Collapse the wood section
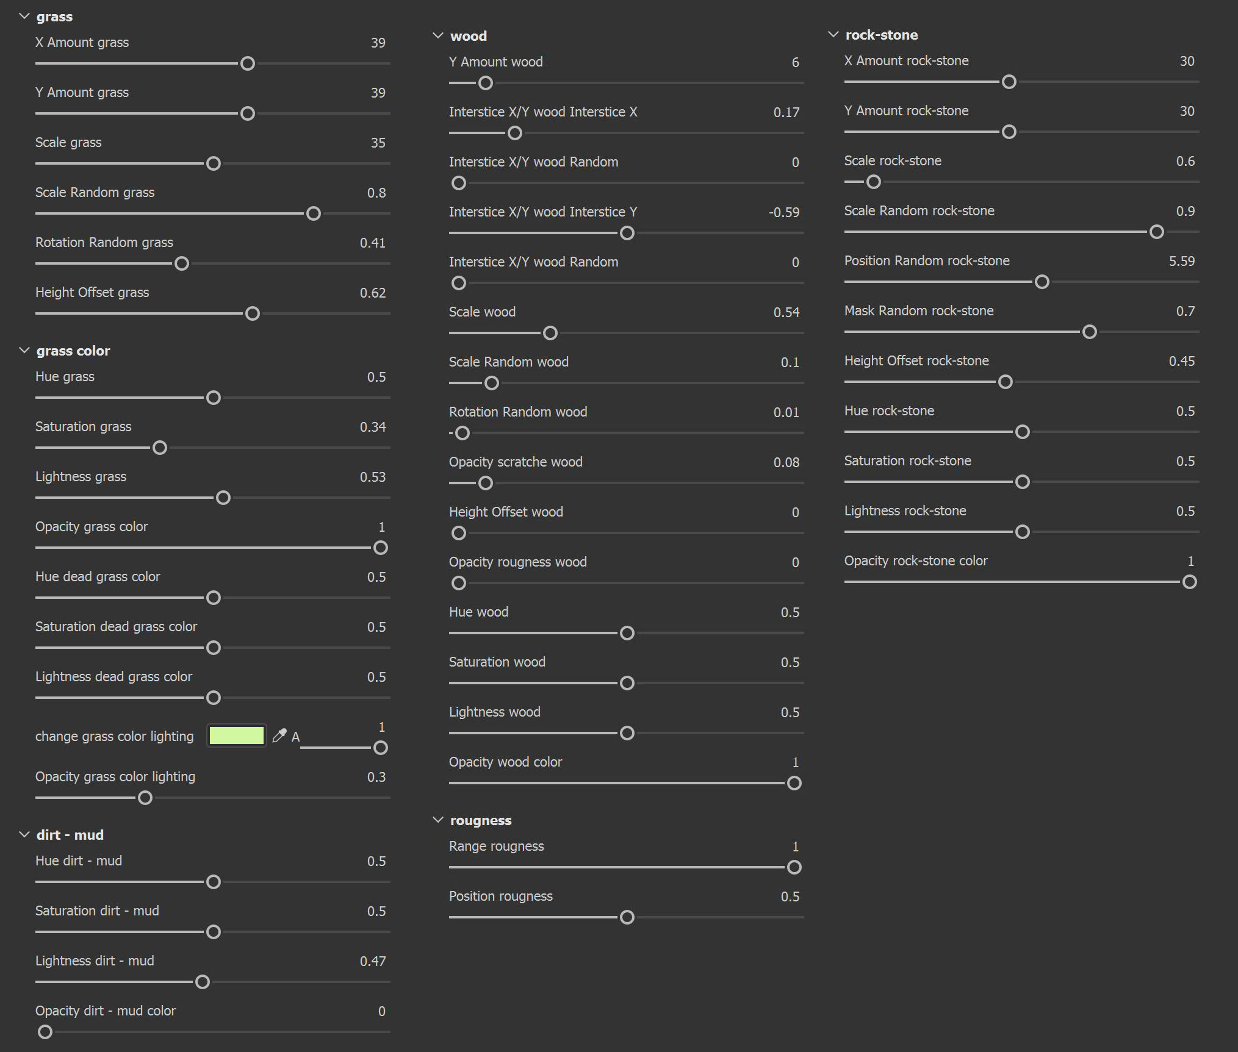This screenshot has height=1052, width=1238. 437,35
